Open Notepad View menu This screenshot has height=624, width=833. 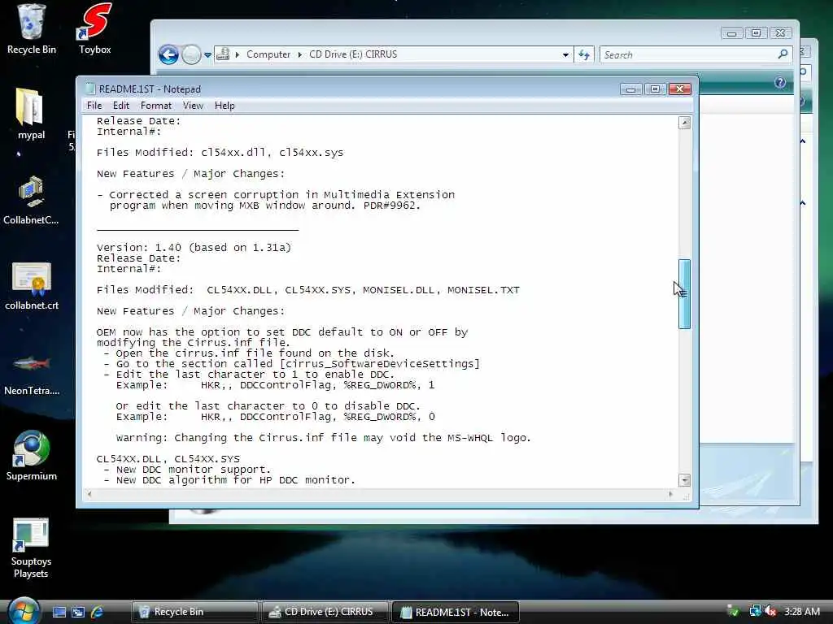(x=193, y=106)
